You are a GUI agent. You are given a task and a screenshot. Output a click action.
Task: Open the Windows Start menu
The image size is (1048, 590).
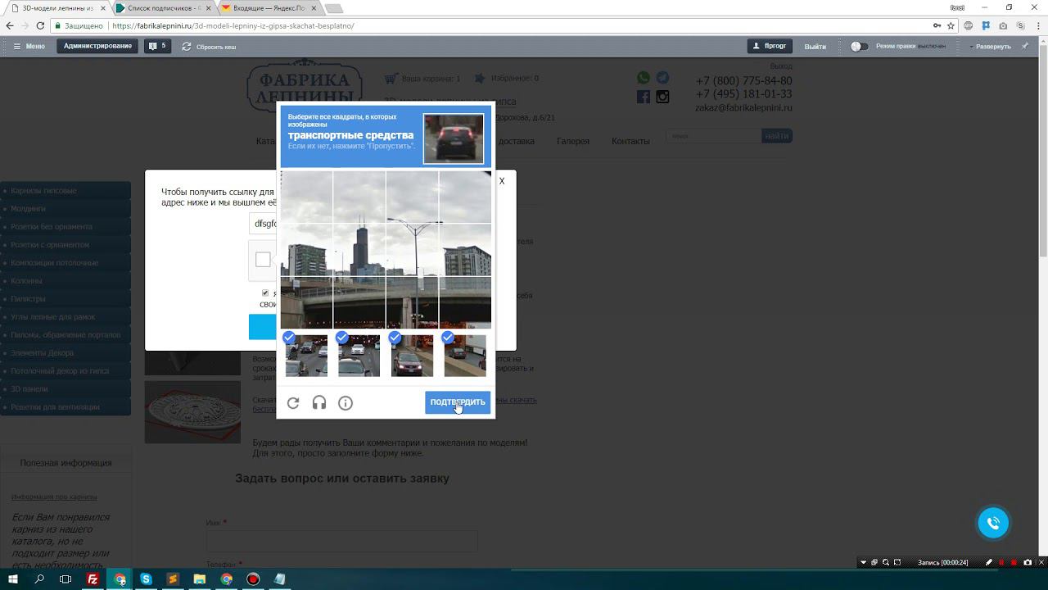(13, 579)
